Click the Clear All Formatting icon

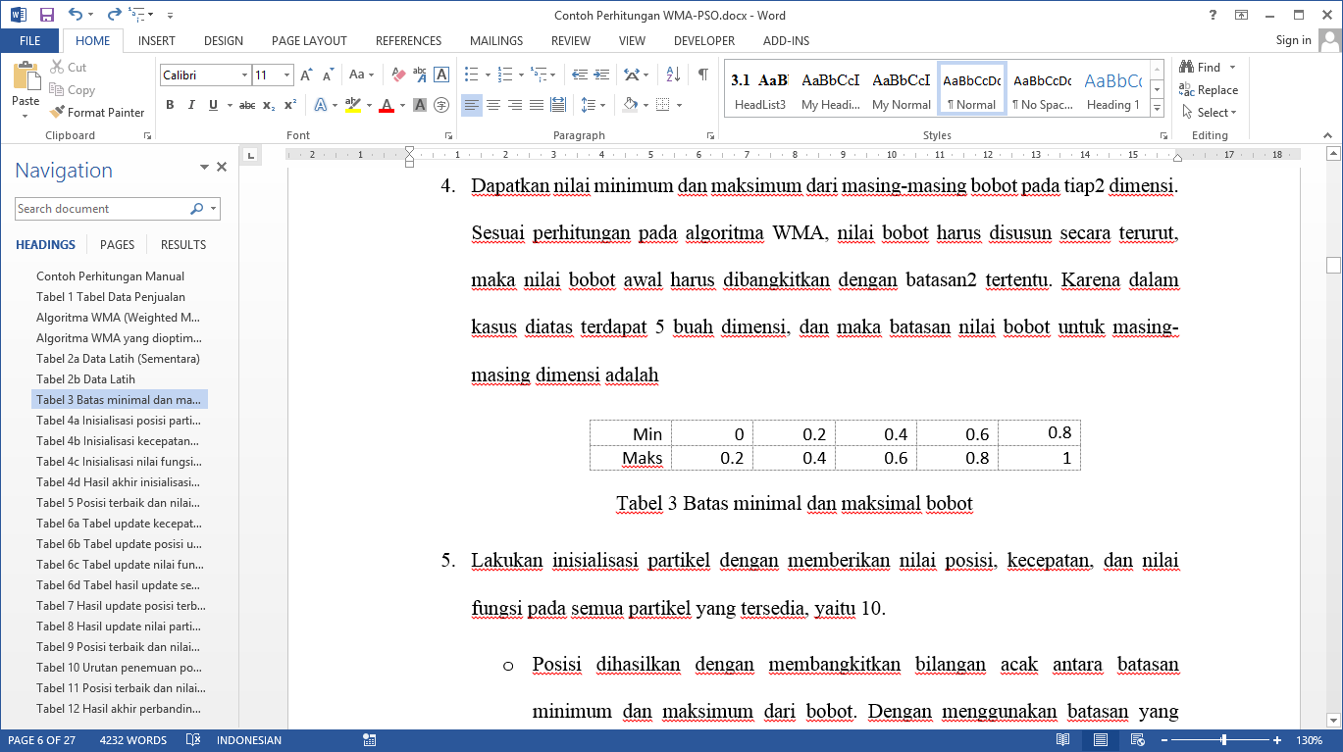398,75
